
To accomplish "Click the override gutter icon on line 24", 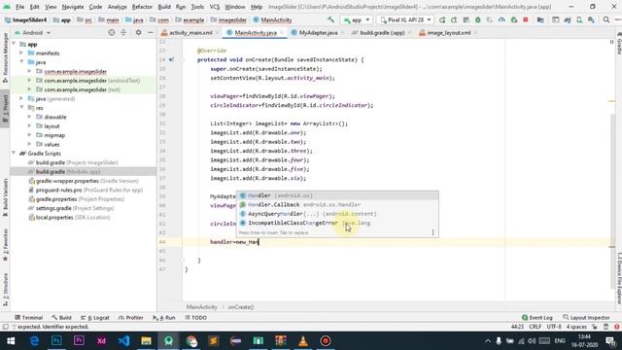I will [171, 60].
